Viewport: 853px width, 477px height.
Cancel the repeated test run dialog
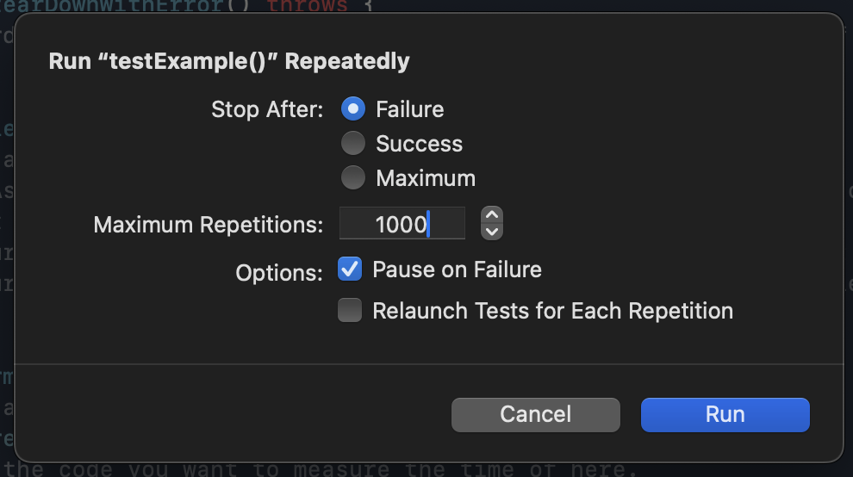[x=536, y=415]
